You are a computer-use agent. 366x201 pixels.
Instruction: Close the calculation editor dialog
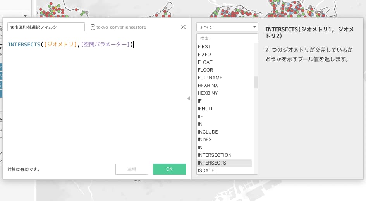point(184,27)
